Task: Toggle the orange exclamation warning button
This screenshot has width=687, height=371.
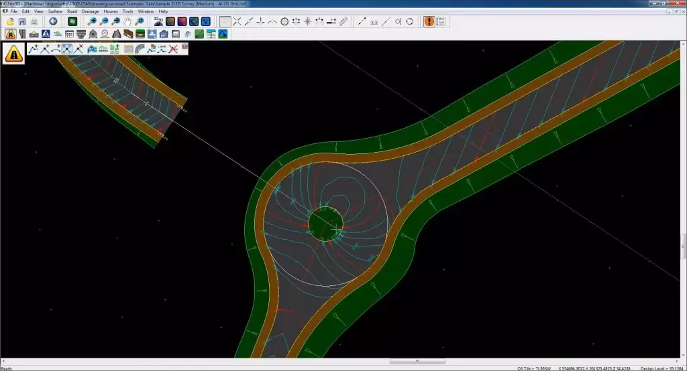Action: 429,21
